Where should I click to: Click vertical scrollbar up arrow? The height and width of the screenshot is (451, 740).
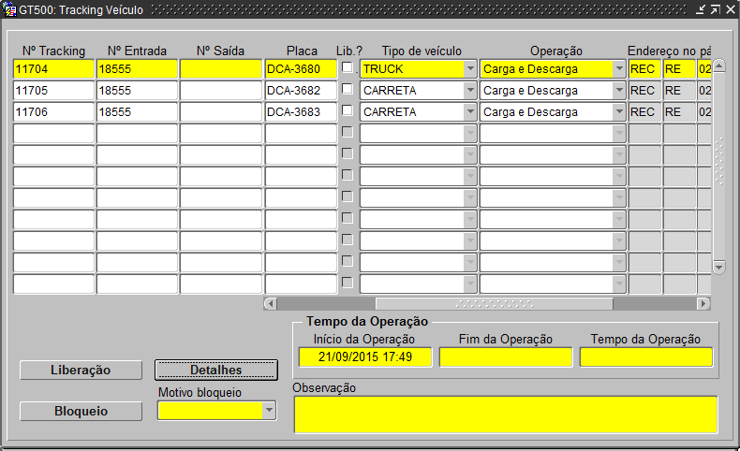(x=718, y=65)
